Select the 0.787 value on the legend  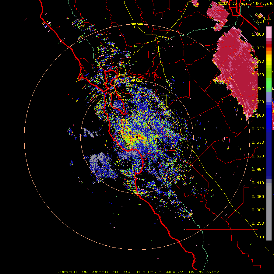(258, 88)
